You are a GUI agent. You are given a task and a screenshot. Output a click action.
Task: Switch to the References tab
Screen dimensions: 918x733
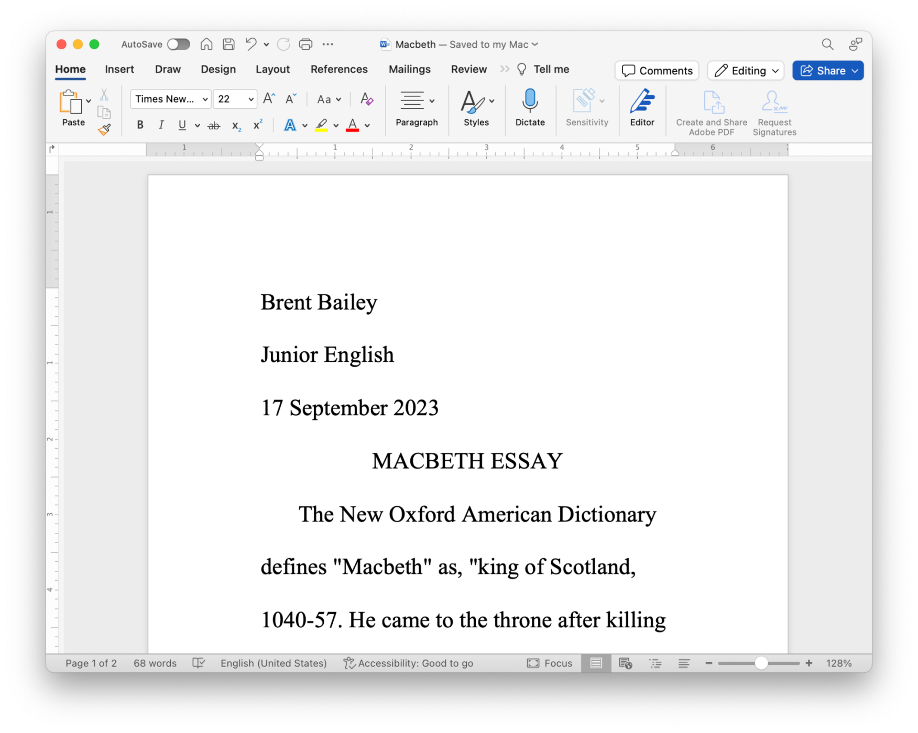point(339,69)
